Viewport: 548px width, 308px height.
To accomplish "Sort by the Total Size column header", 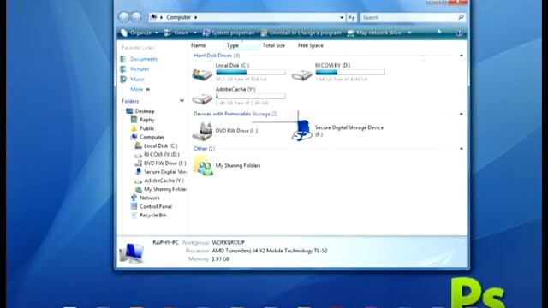I will coord(274,45).
